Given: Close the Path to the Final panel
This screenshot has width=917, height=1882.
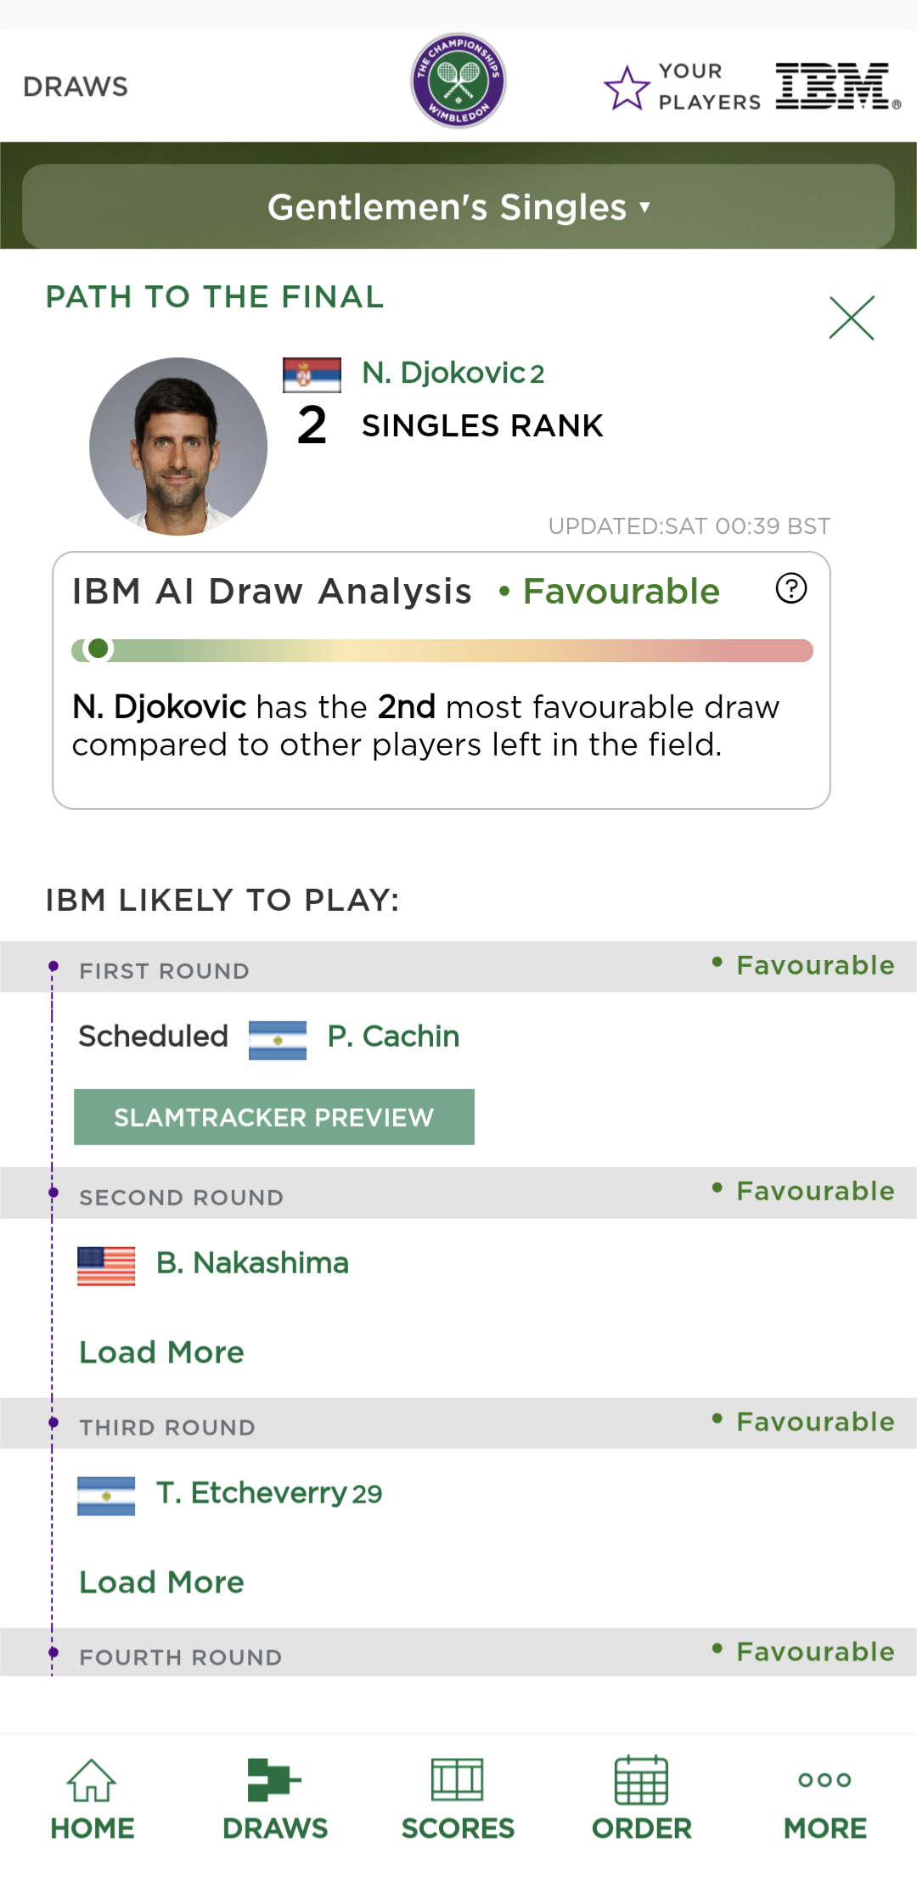Looking at the screenshot, I should pos(852,318).
